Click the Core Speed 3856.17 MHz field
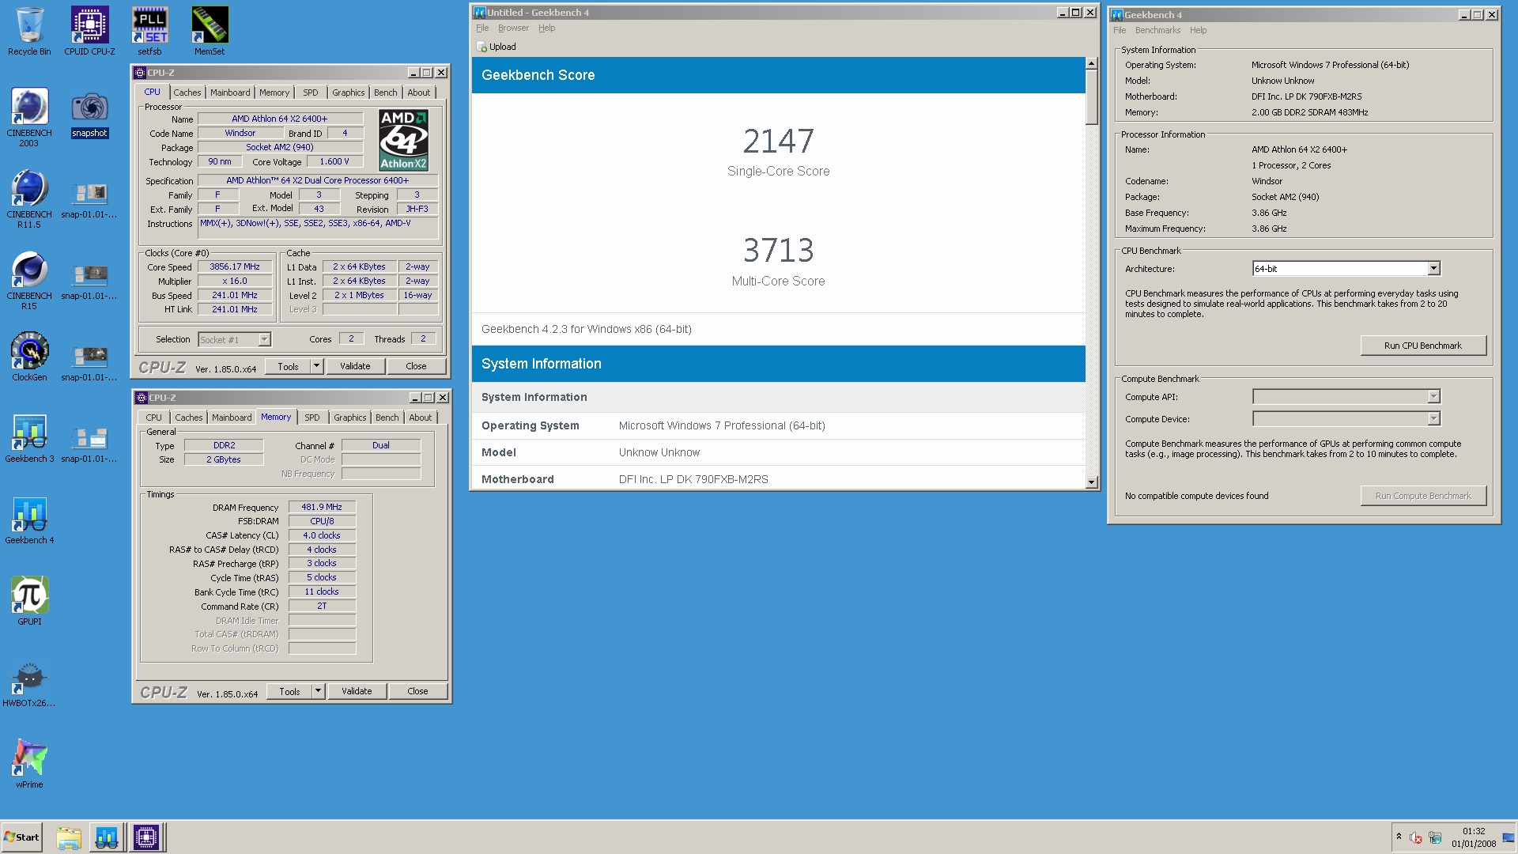The width and height of the screenshot is (1518, 854). 234,267
